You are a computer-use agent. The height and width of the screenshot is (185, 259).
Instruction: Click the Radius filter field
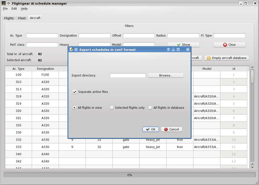(183, 36)
